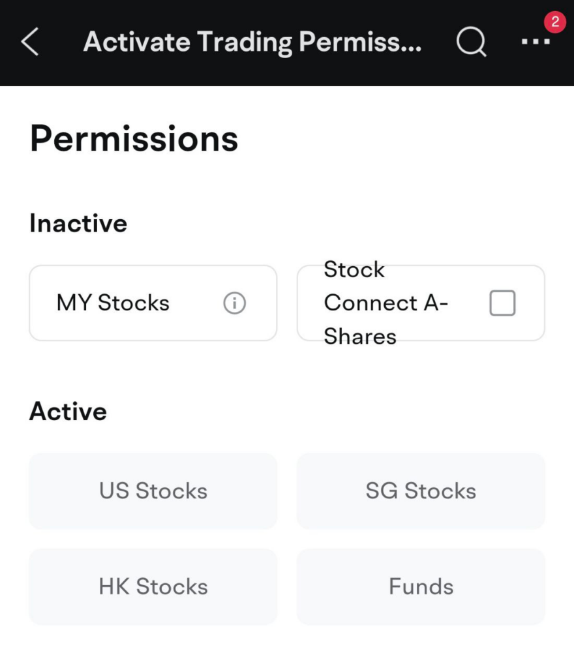Go back using the header arrow

[30, 42]
